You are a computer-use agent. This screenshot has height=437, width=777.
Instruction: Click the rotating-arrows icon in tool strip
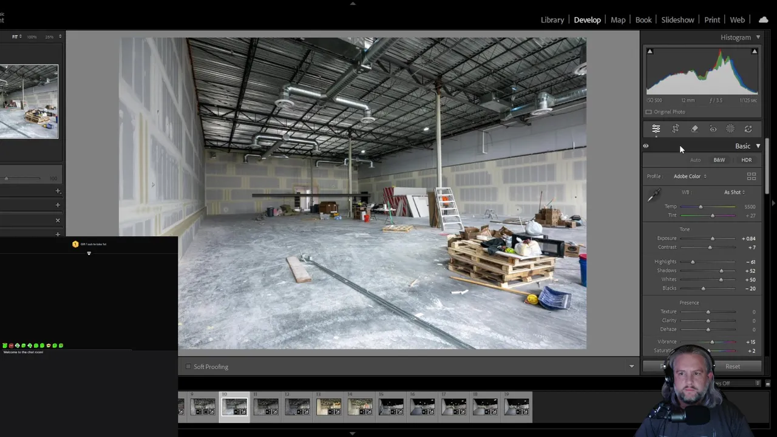click(x=748, y=129)
